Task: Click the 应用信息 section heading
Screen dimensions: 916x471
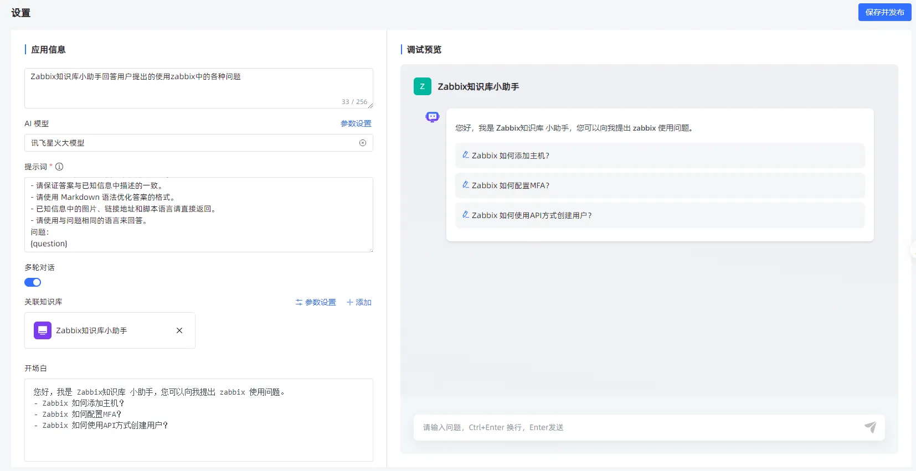Action: tap(48, 50)
